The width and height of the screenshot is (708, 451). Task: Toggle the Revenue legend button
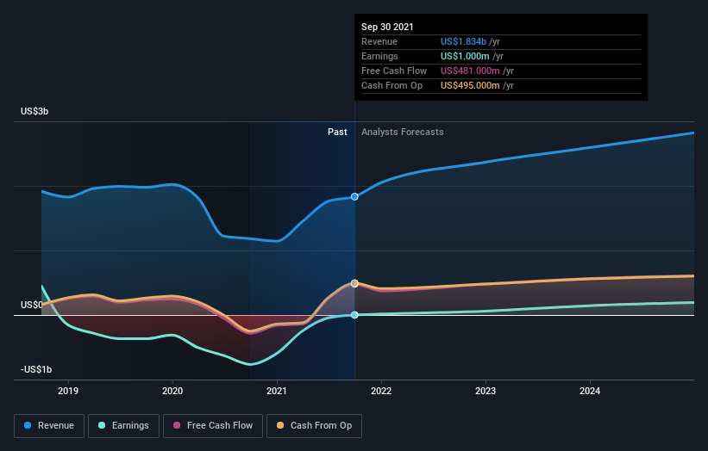point(49,426)
